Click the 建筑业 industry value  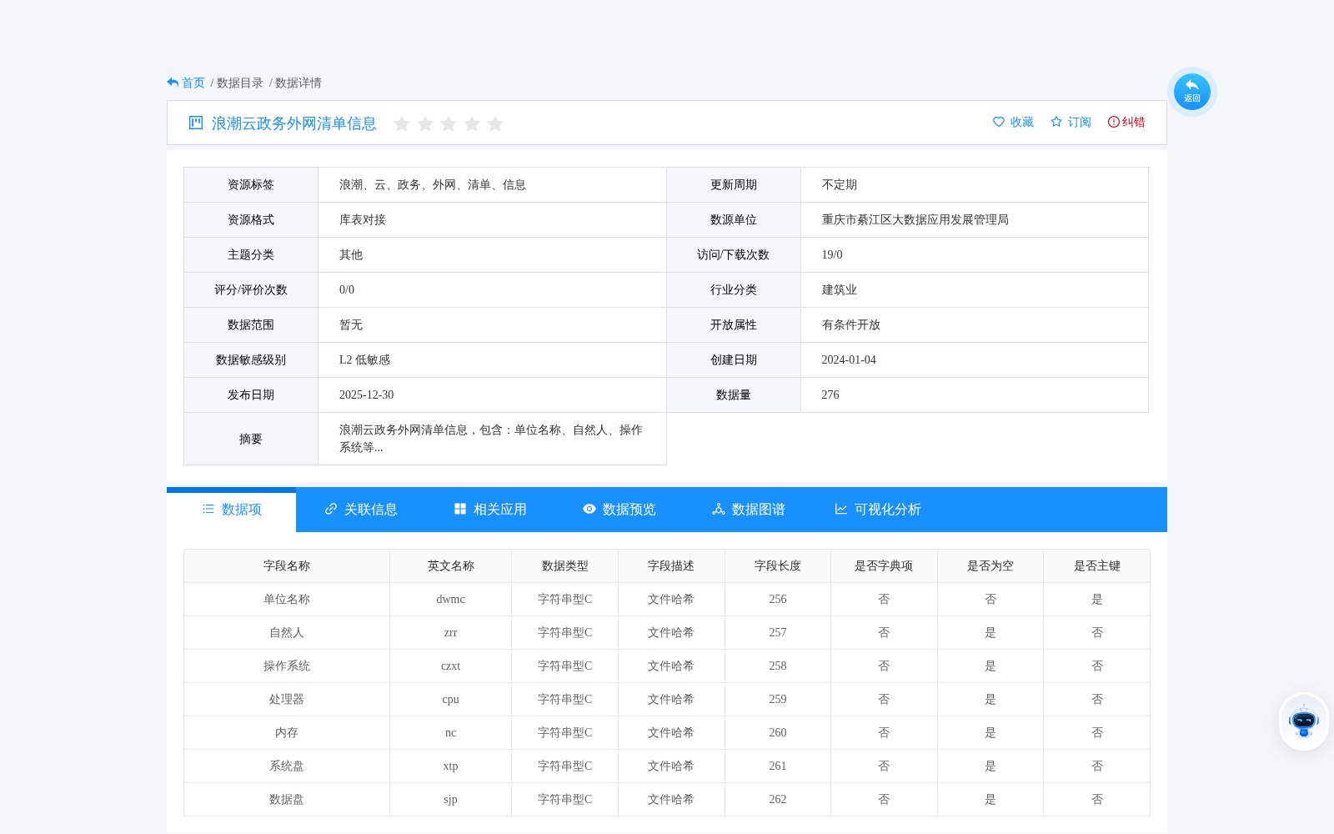tap(840, 289)
